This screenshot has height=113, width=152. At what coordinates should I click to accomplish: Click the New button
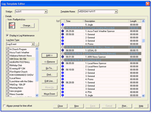coord(76,106)
